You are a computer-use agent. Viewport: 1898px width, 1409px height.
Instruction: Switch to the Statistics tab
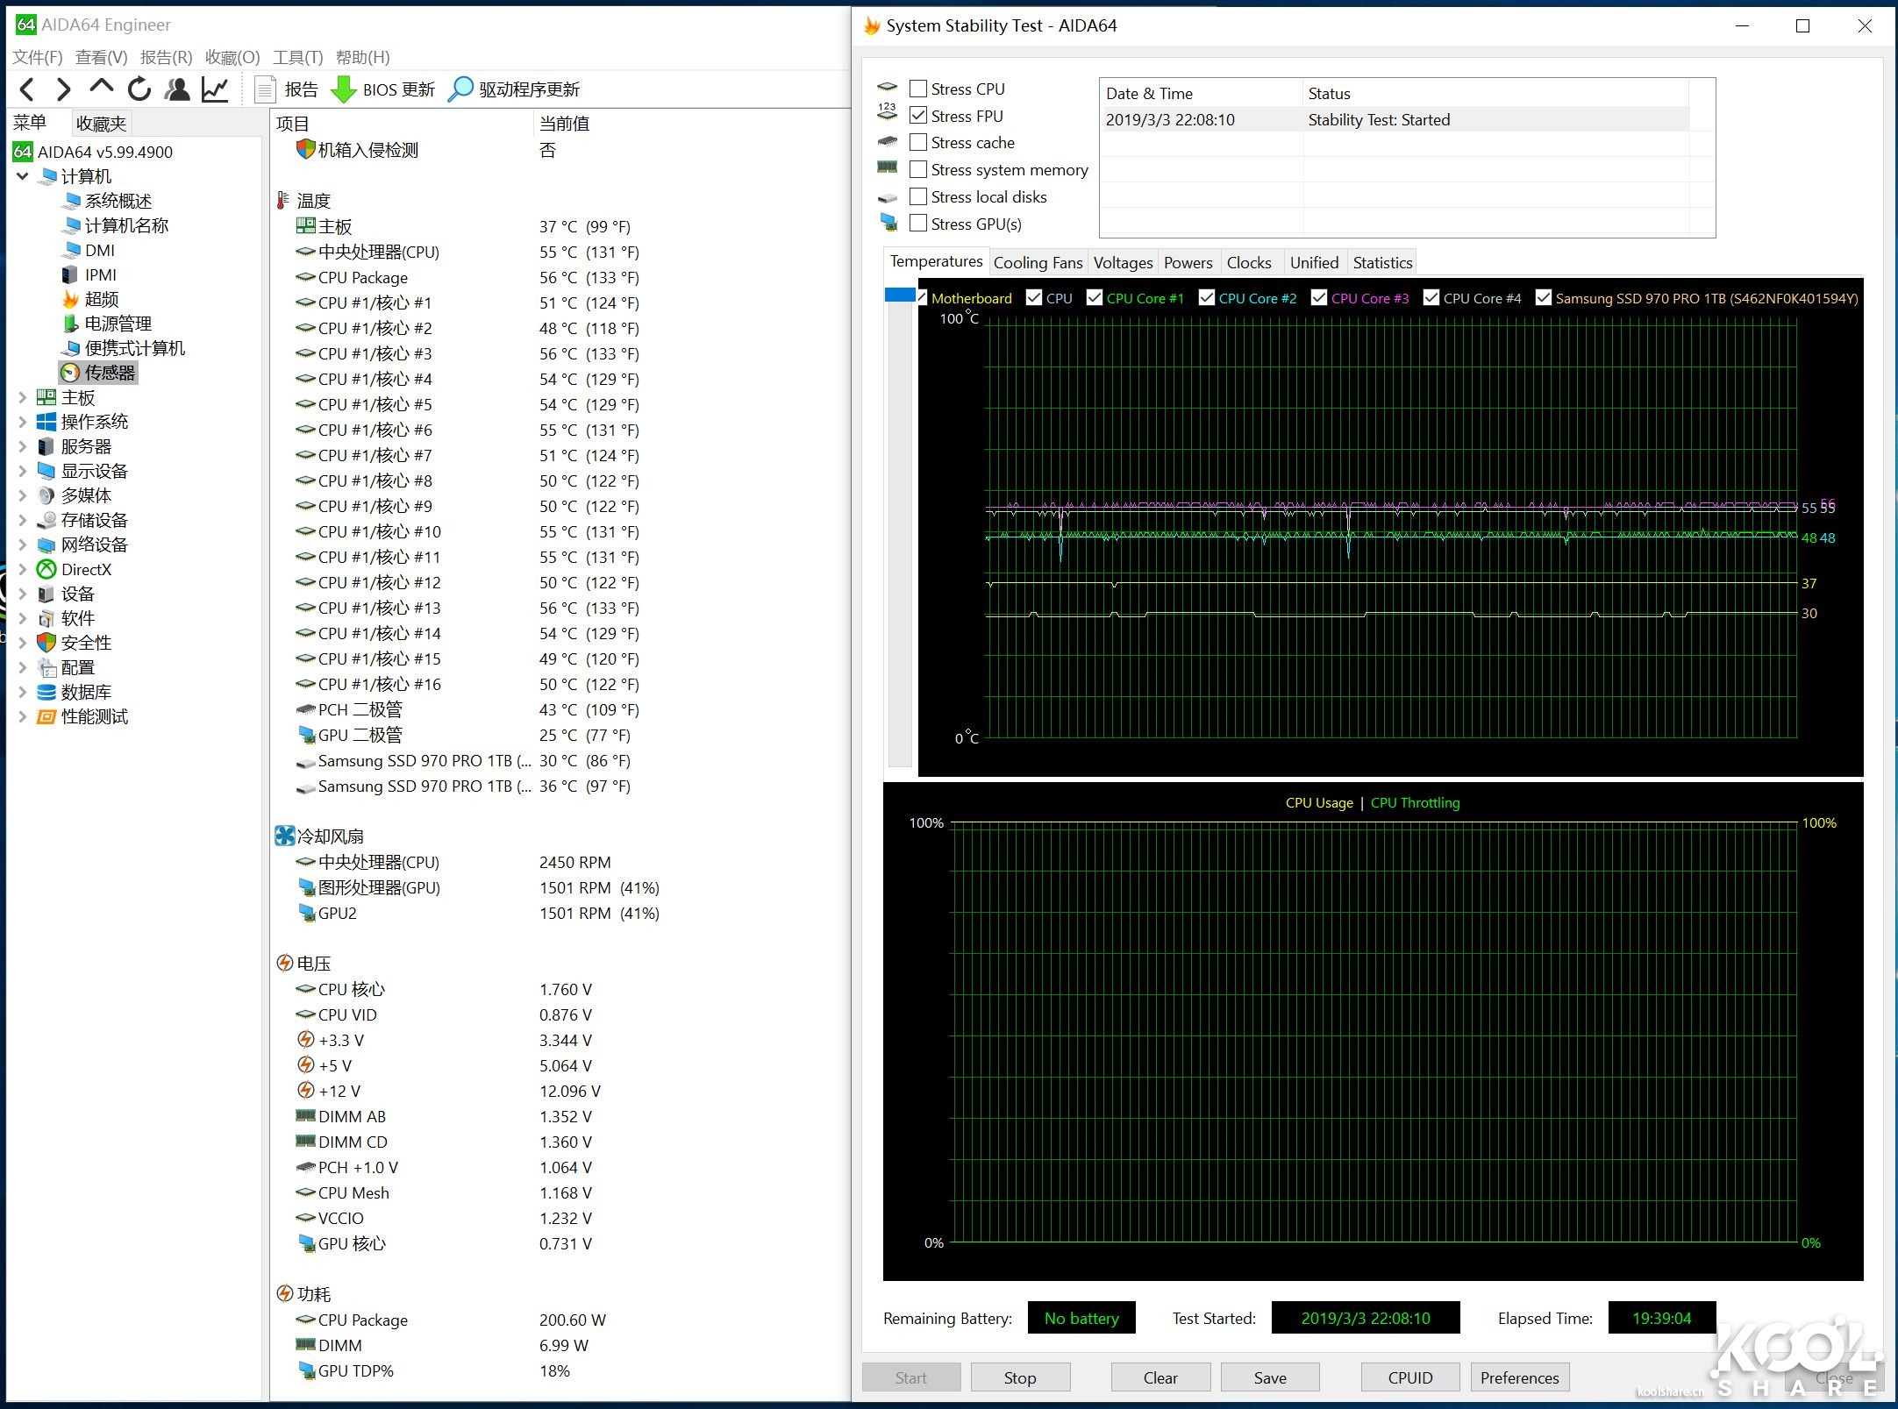click(x=1381, y=261)
